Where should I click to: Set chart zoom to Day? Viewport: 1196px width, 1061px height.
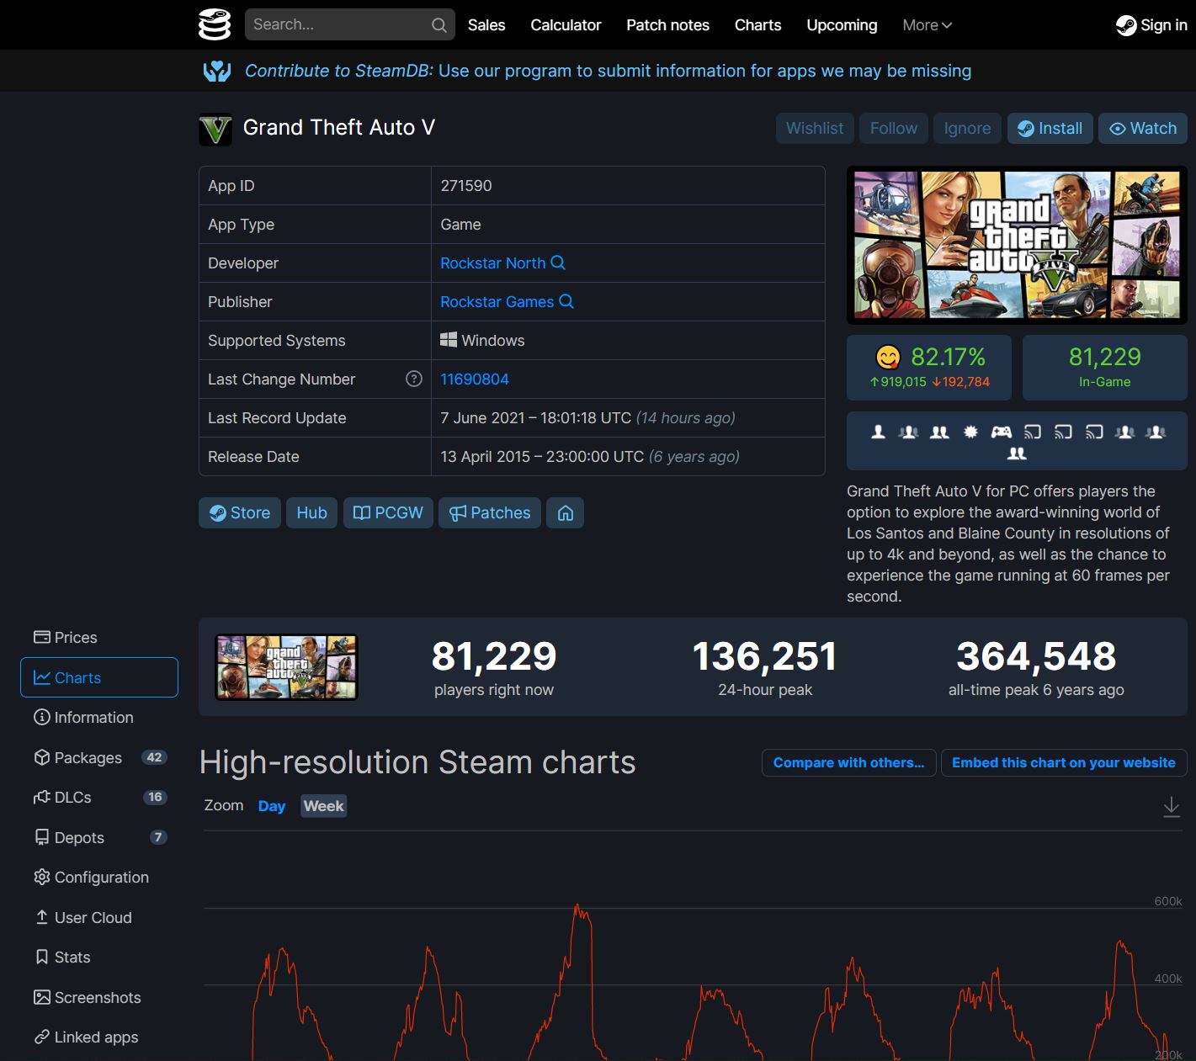[x=272, y=806]
